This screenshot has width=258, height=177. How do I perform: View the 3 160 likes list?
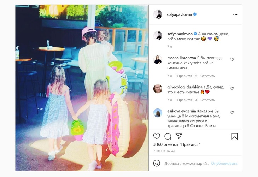[177, 144]
